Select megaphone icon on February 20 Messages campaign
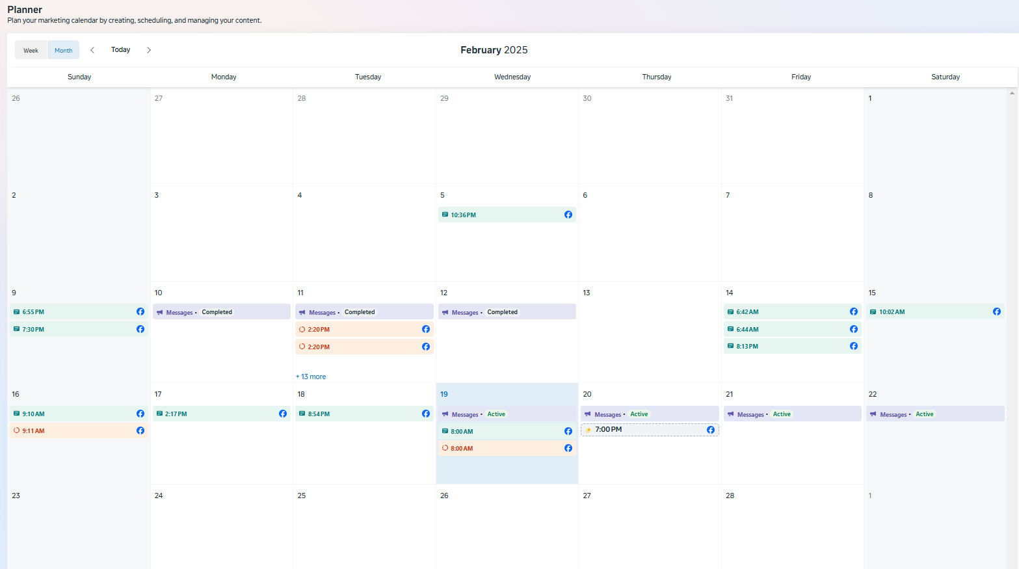The width and height of the screenshot is (1019, 569). point(588,414)
